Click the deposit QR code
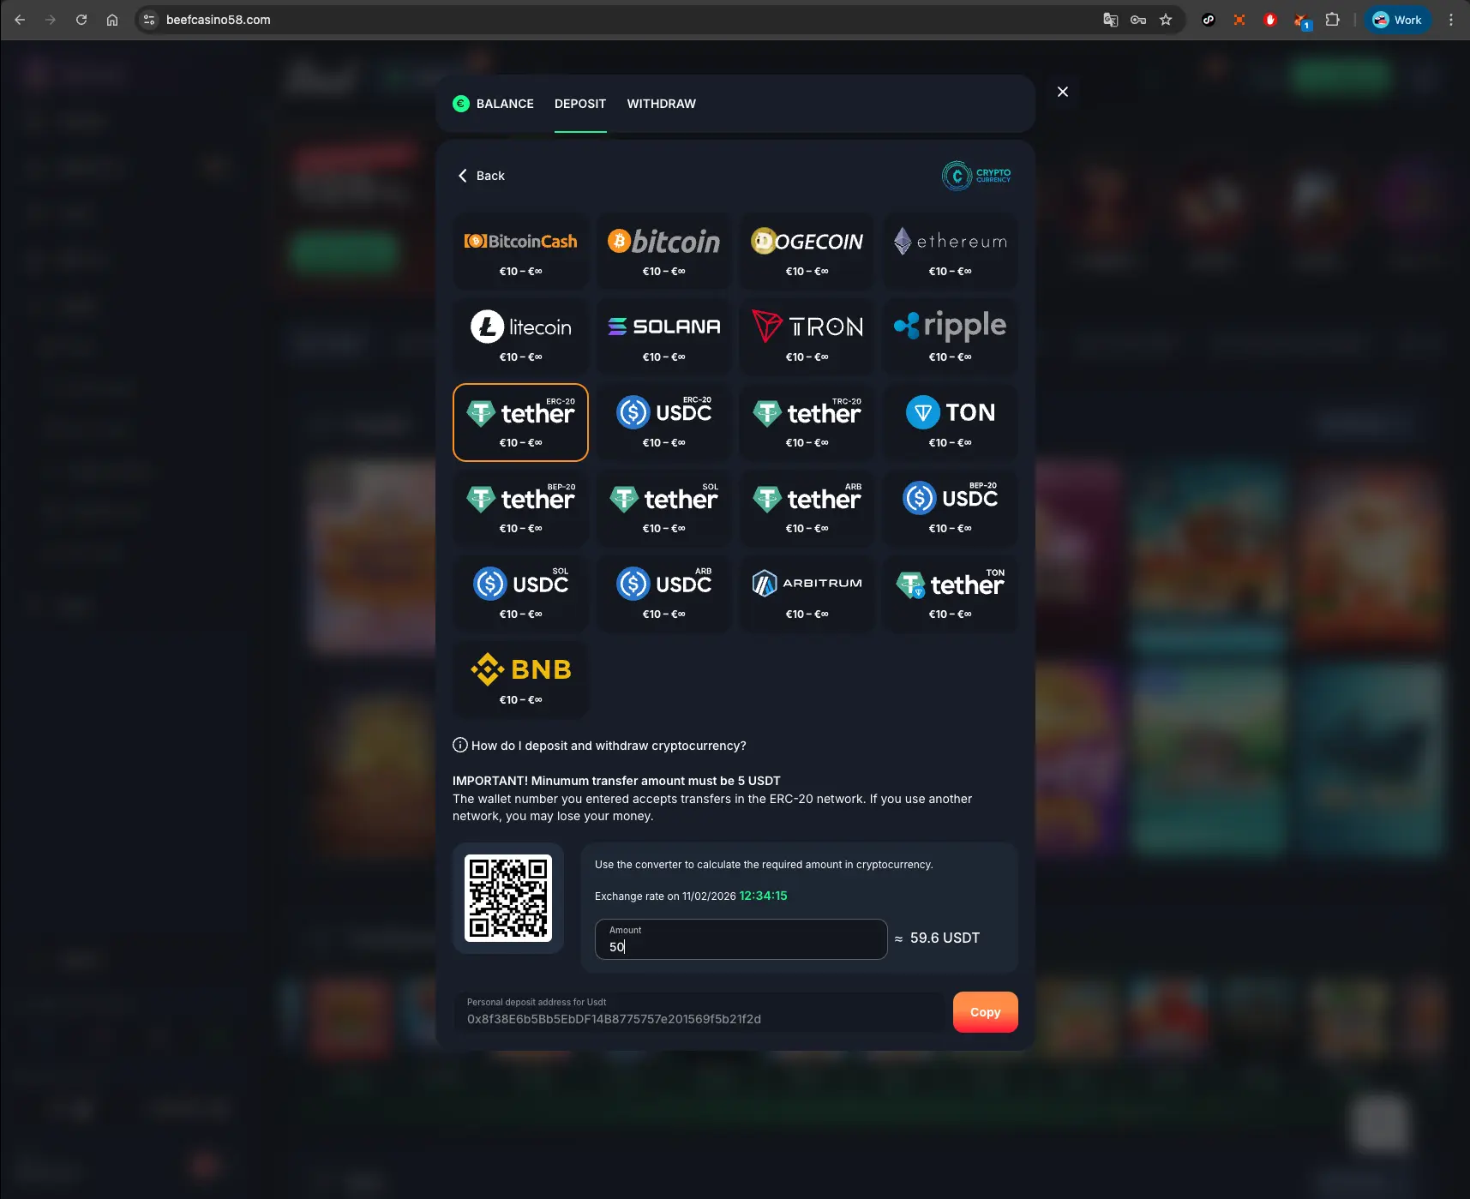The width and height of the screenshot is (1470, 1199). 508,898
